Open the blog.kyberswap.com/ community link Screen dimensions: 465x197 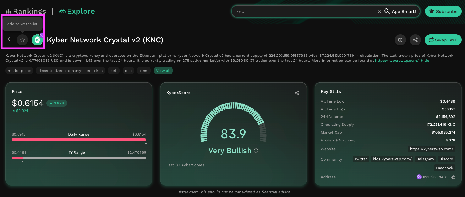392,159
